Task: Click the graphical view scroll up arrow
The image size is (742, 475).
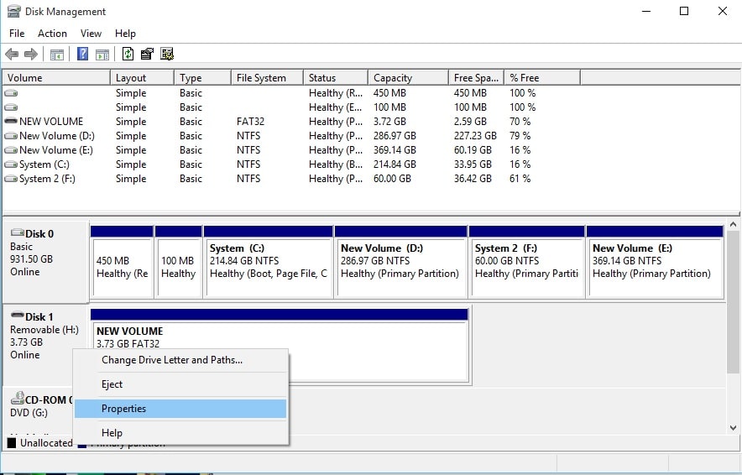Action: pyautogui.click(x=733, y=225)
